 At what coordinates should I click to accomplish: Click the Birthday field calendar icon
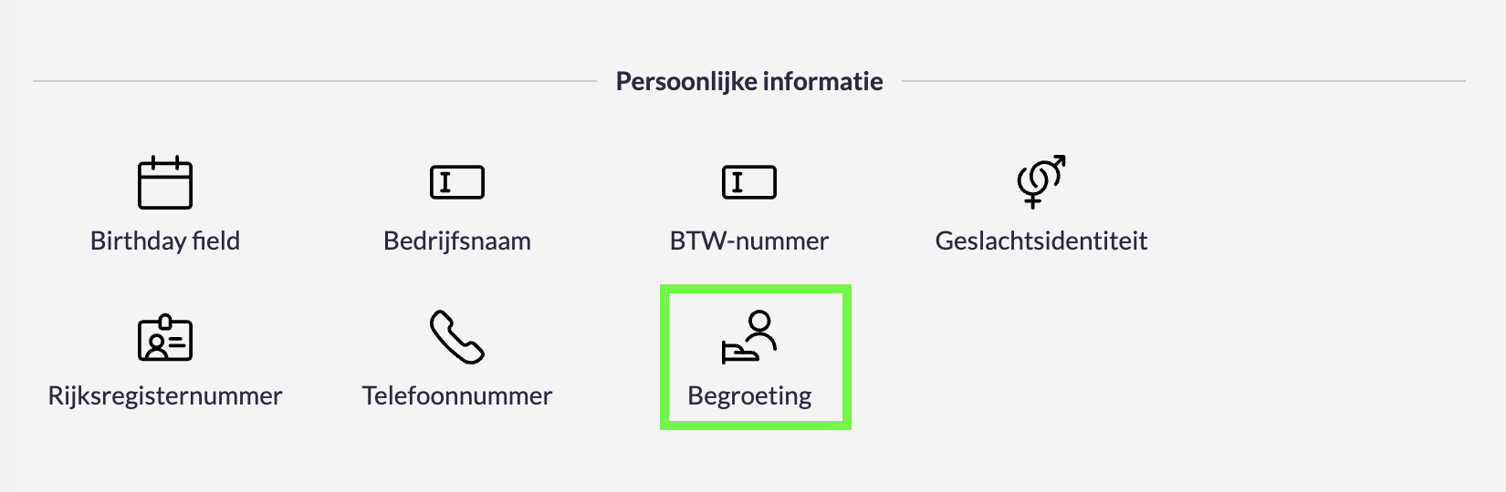(165, 182)
